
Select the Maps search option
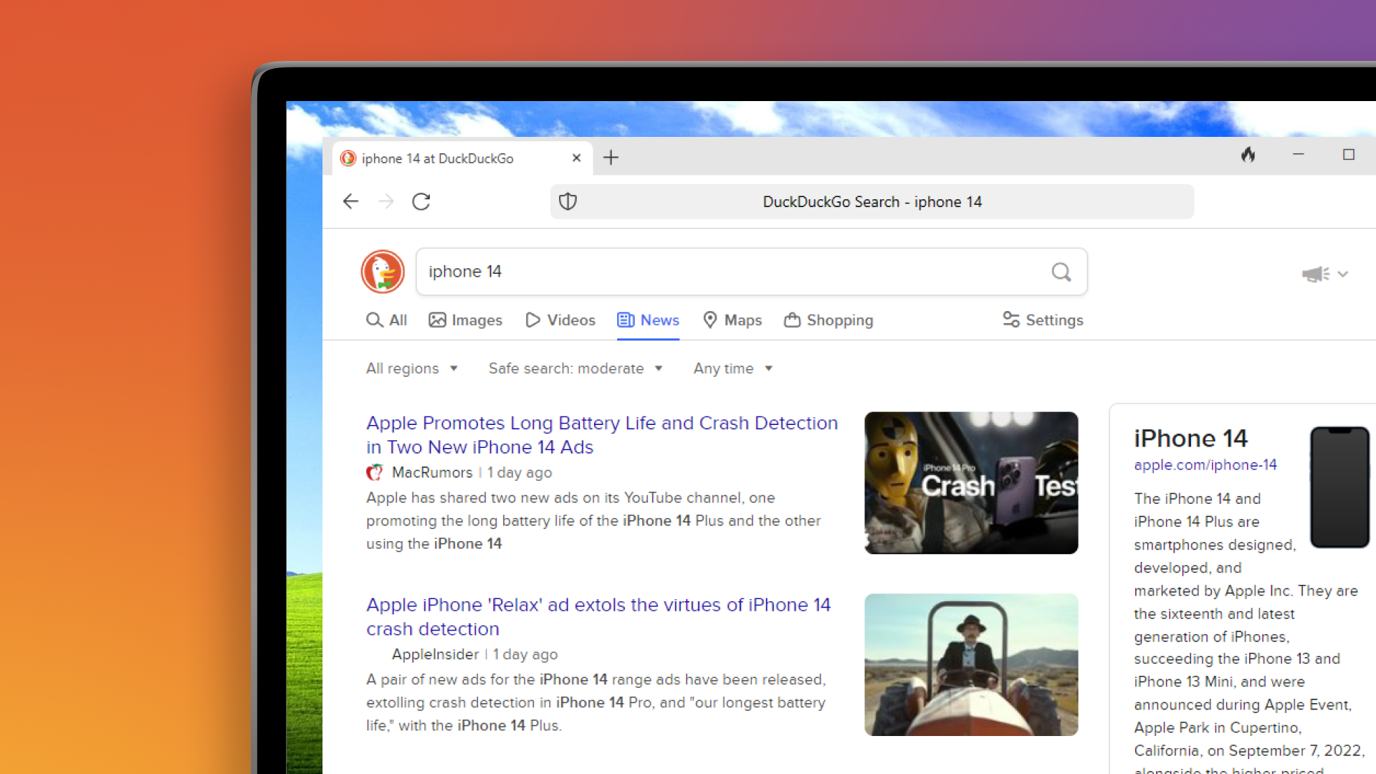pos(732,320)
